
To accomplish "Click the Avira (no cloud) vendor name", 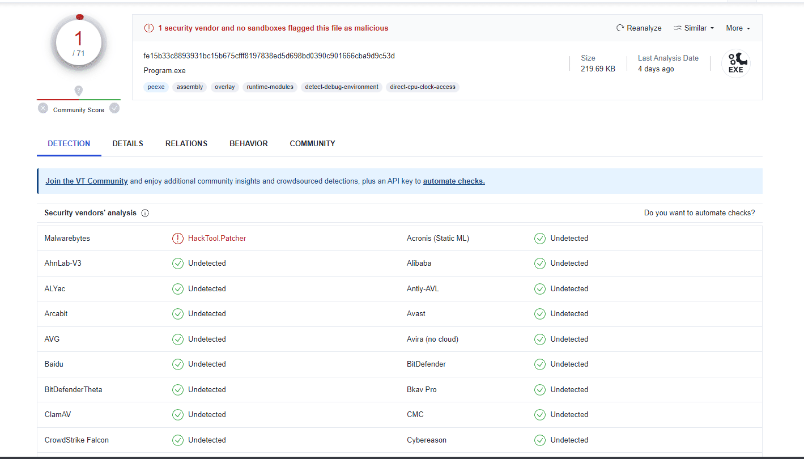I will 433,339.
